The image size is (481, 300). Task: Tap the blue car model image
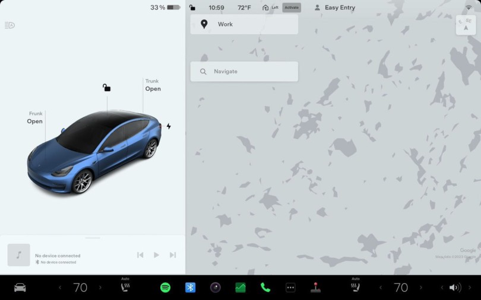[x=94, y=152]
